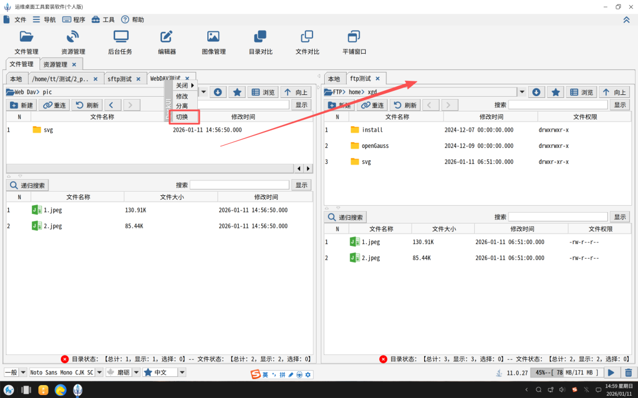Go forward using the right arrow in the WebDAV pane
The height and width of the screenshot is (398, 638).
[x=130, y=105]
